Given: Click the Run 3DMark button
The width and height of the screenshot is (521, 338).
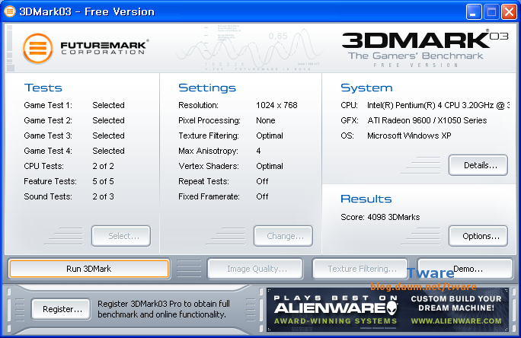Looking at the screenshot, I should tap(89, 269).
